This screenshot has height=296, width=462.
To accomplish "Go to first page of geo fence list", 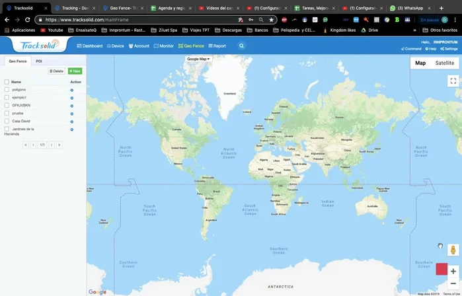I will coord(26,145).
